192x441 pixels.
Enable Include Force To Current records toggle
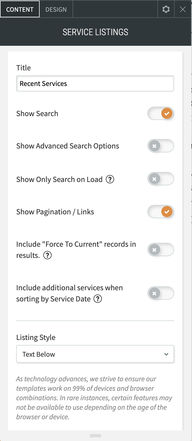(161, 250)
